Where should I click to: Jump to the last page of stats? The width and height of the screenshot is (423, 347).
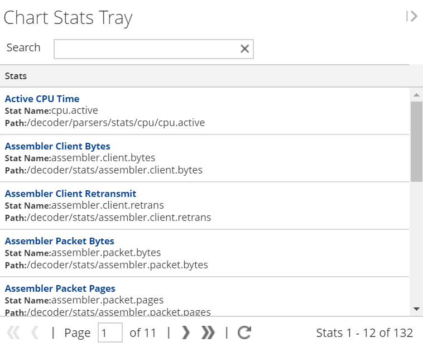pyautogui.click(x=208, y=333)
